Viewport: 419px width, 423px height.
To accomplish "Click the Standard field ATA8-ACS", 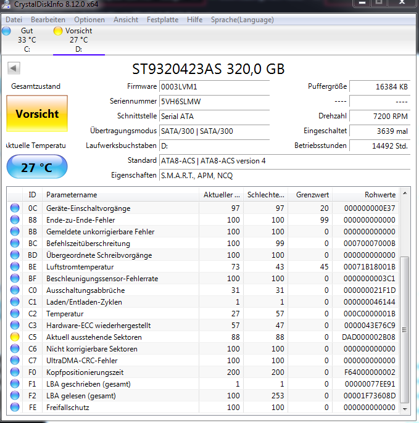I will tap(285, 161).
